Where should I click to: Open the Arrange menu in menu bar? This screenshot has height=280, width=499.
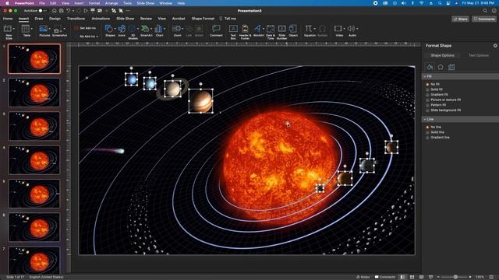(111, 3)
